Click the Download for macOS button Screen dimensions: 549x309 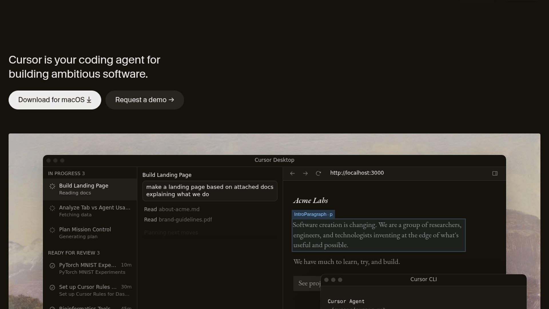(55, 100)
